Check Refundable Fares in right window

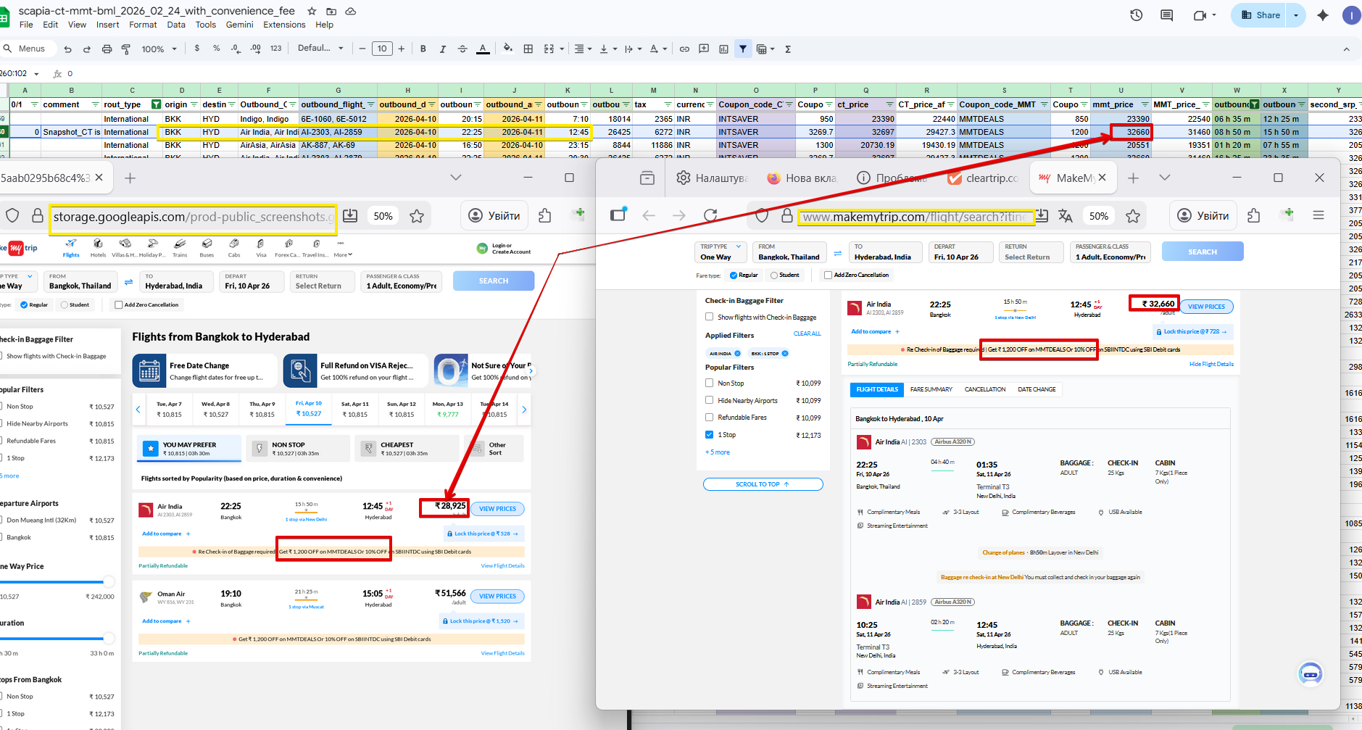710,418
